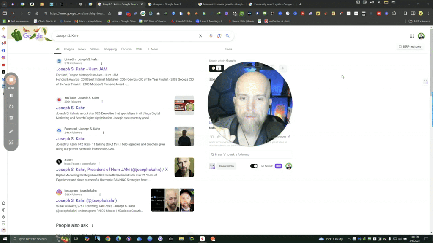This screenshot has height=243, width=433.
Task: Open the All Bookmarks folder
Action: pos(419,21)
